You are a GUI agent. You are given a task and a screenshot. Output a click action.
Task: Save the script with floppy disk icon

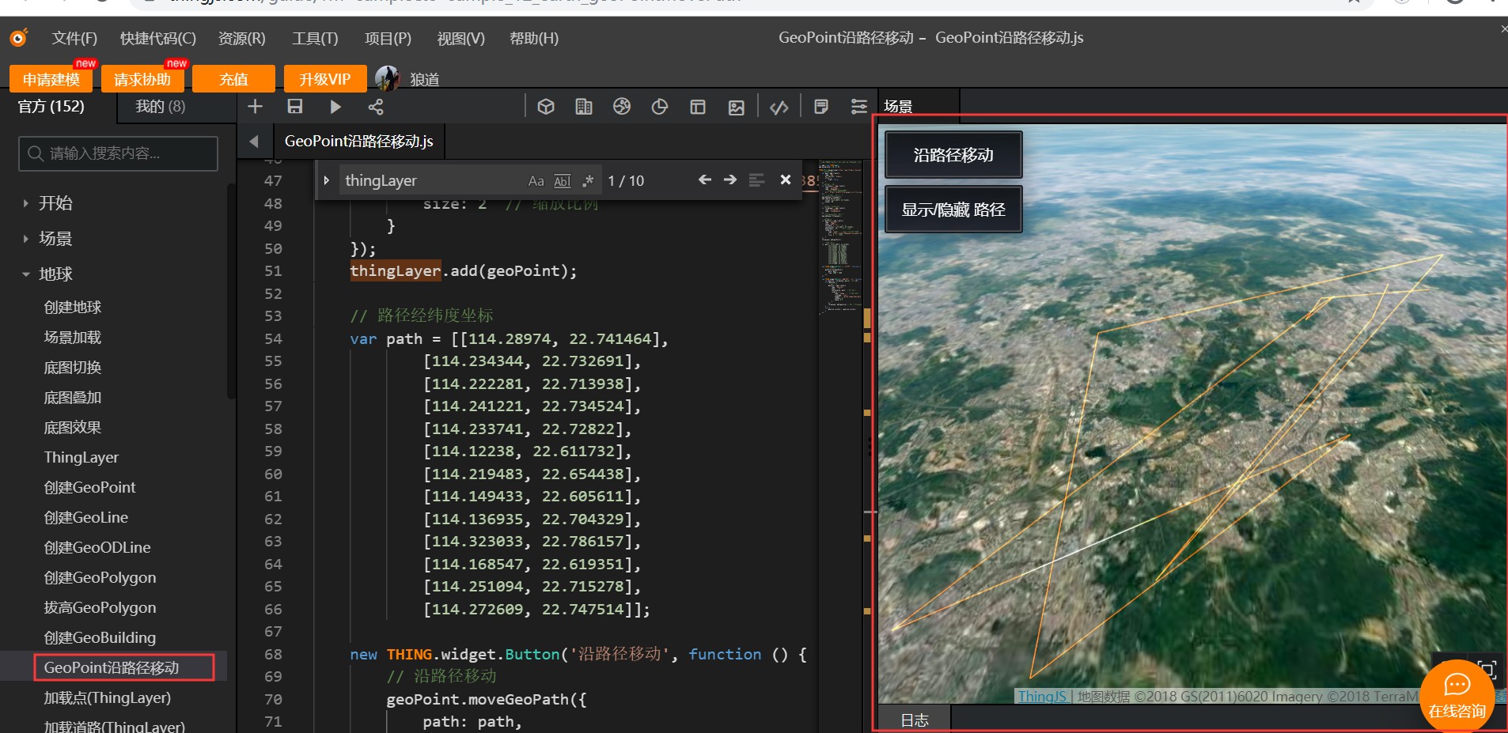pos(295,106)
